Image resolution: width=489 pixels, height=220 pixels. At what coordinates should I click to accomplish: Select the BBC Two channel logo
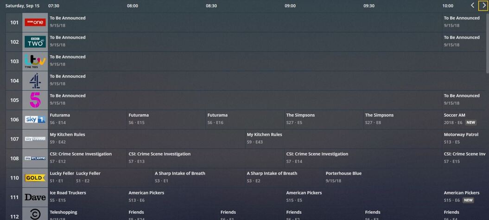coord(35,42)
